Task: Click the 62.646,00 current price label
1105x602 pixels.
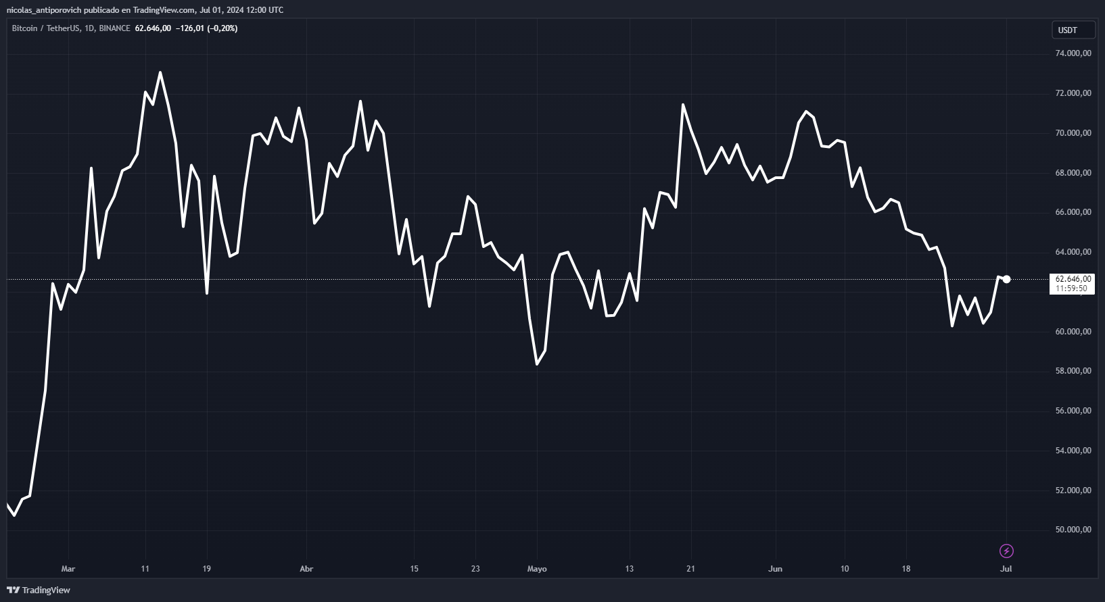Action: [1073, 278]
